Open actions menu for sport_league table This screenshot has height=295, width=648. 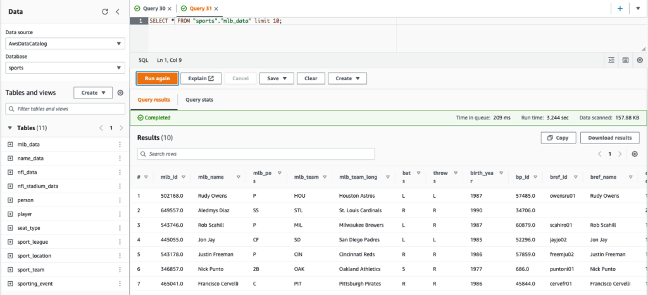coord(120,242)
